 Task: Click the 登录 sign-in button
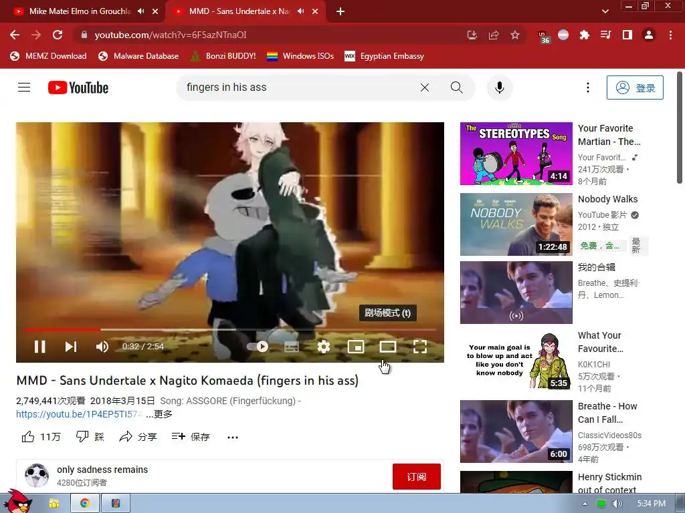pyautogui.click(x=635, y=88)
